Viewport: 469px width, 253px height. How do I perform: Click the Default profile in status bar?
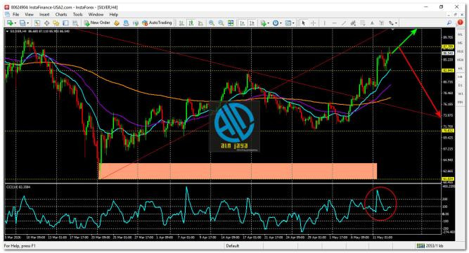233,246
